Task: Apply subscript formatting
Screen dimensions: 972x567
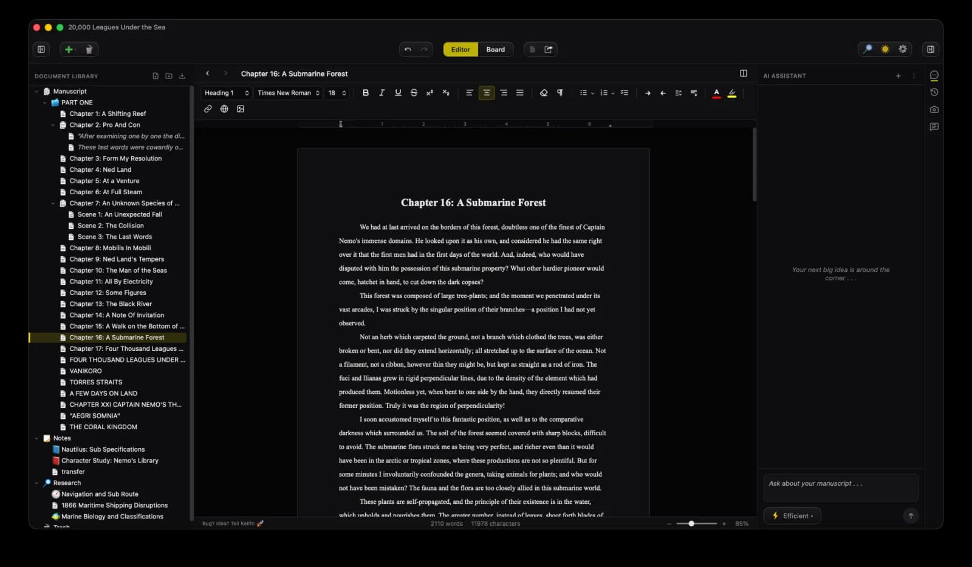Action: coord(446,93)
